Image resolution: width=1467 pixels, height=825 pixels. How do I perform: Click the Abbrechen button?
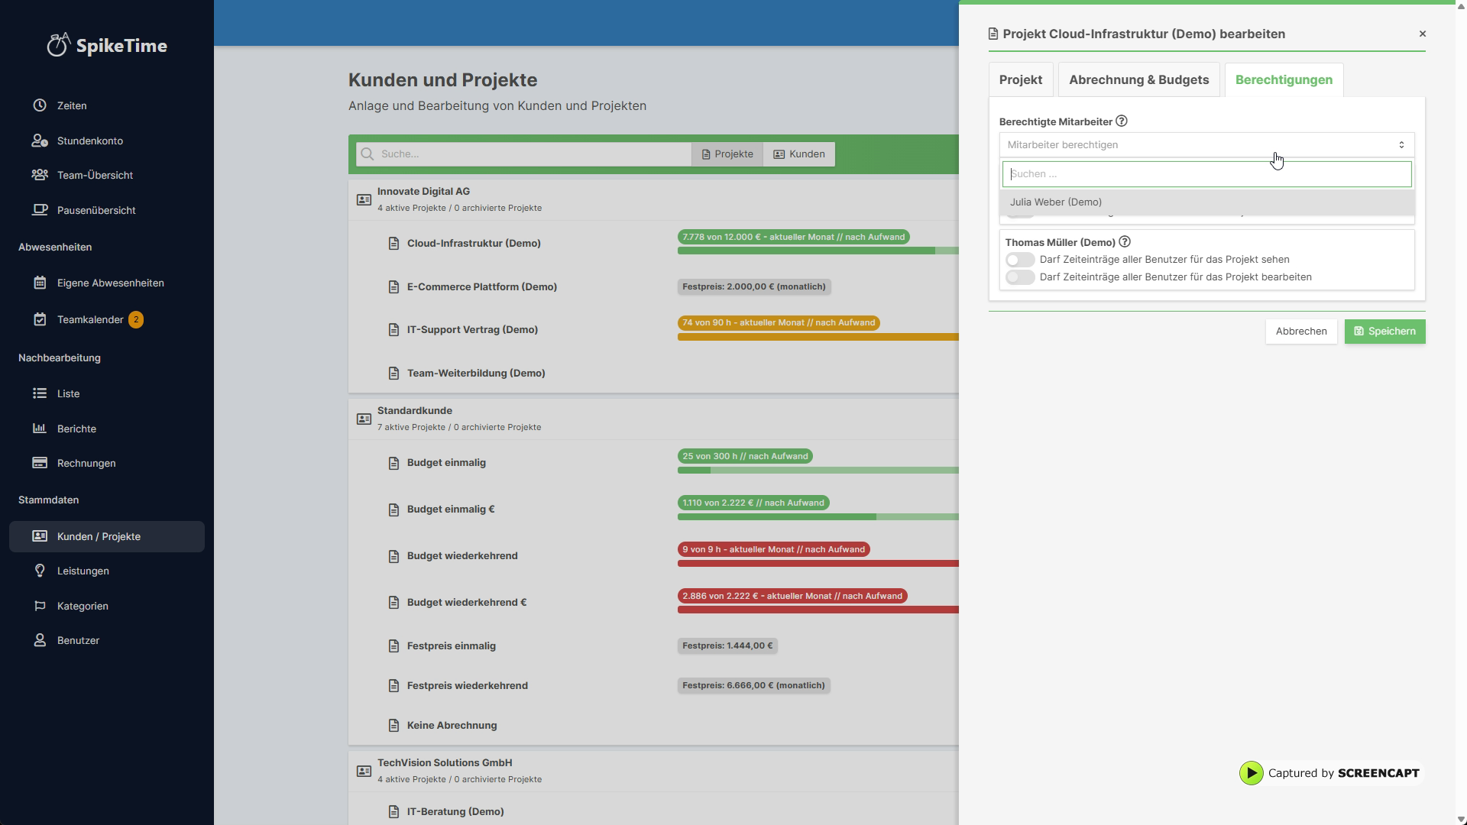(1300, 332)
